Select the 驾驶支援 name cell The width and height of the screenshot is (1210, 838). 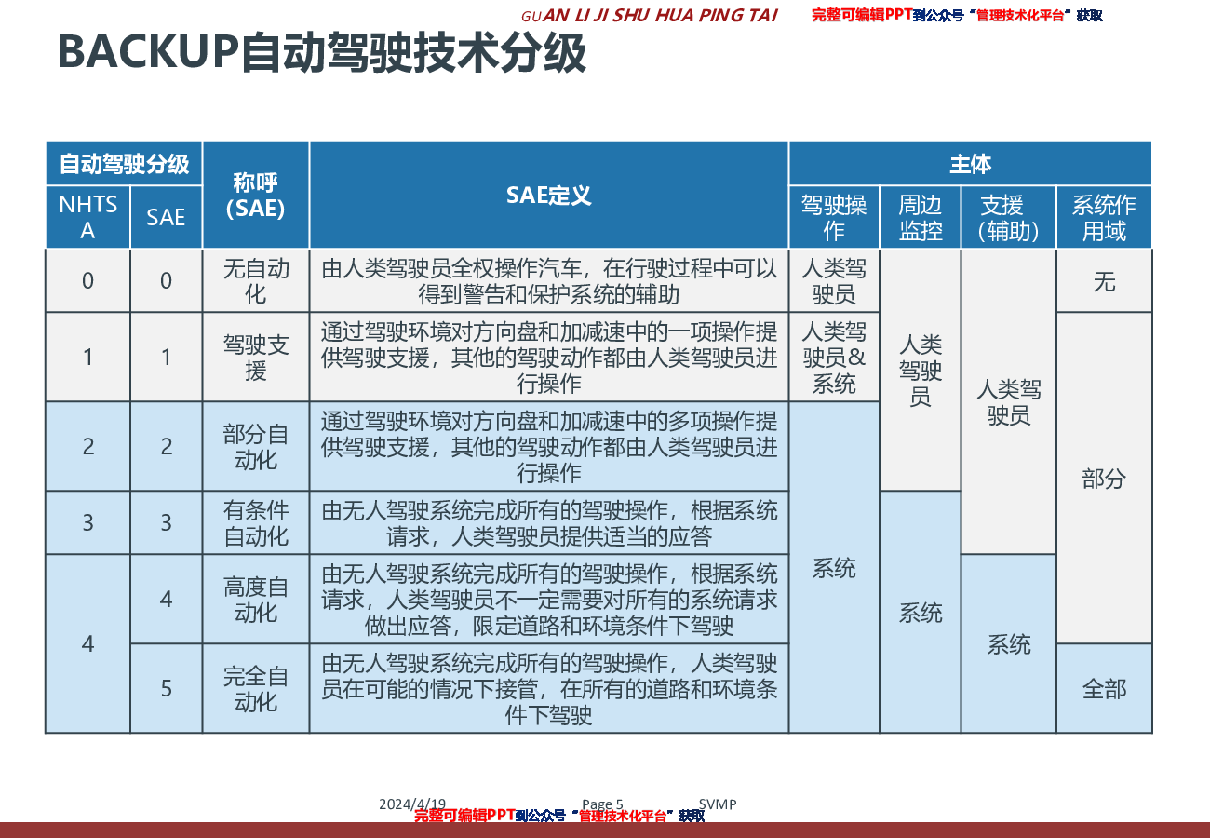click(x=255, y=357)
